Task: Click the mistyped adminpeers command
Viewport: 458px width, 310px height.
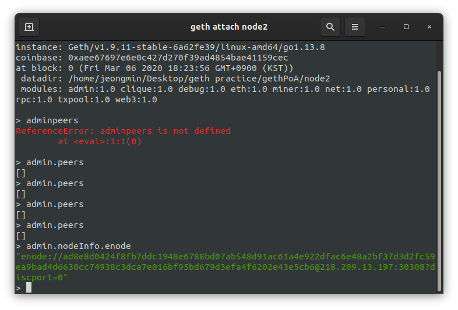Action: (52, 120)
